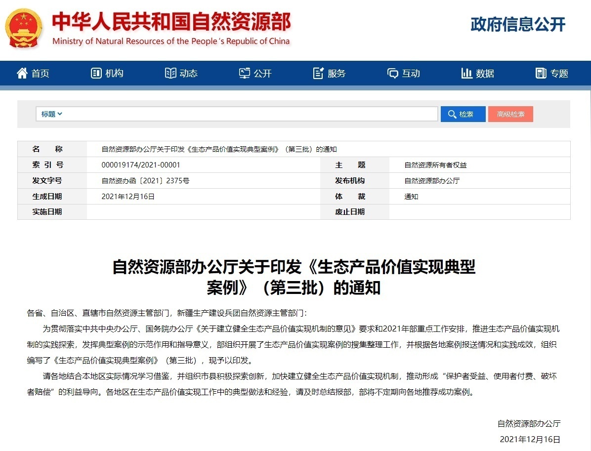Click the 公开 disclosure icon
This screenshot has width=591, height=451.
coord(244,73)
